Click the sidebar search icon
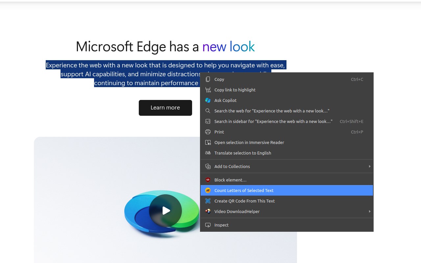 click(x=208, y=121)
